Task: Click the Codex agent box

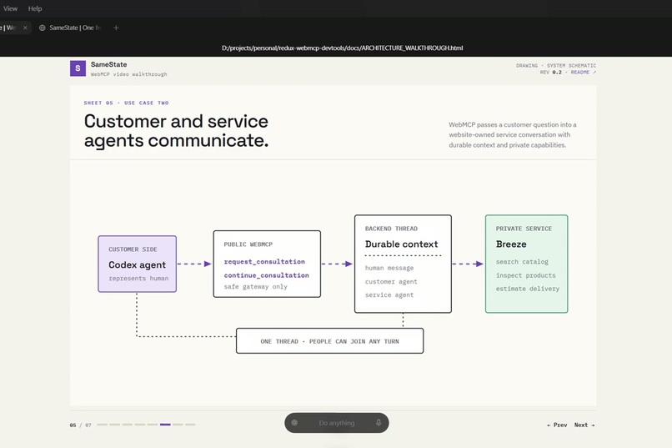Action: [137, 264]
